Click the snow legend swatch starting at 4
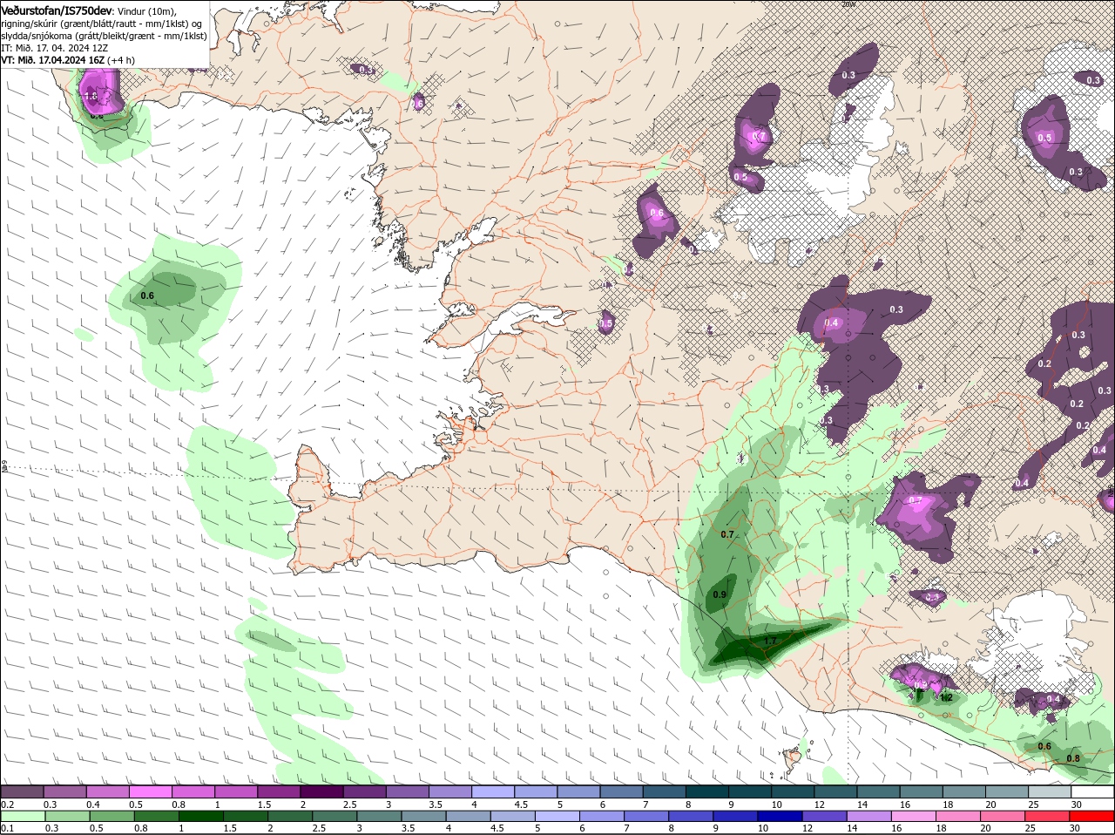This screenshot has width=1115, height=835. (x=494, y=791)
